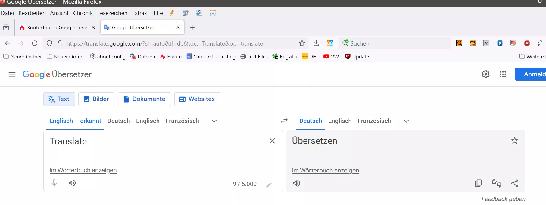This screenshot has height=205, width=546.
Task: Open a new tab
Action: (x=192, y=28)
